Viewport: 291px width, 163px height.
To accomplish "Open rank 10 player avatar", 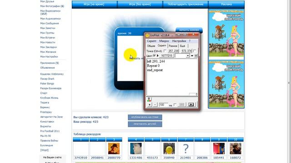I will point(236,149).
